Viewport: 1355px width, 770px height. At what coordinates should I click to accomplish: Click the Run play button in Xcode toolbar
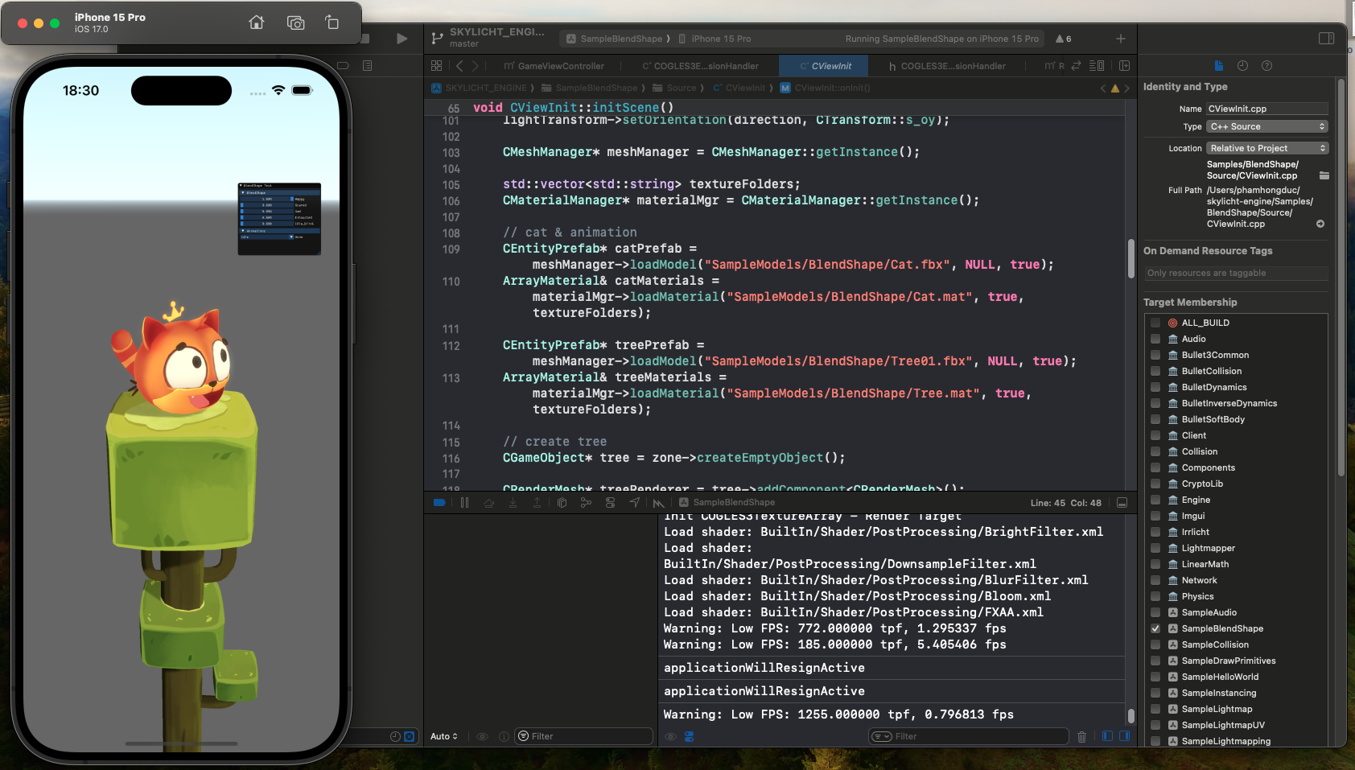[x=402, y=39]
